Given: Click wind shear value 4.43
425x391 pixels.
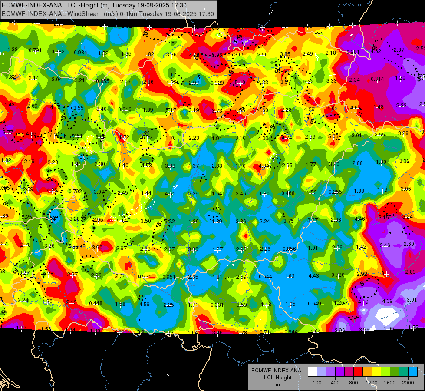Looking at the screenshot, I should (313, 276).
